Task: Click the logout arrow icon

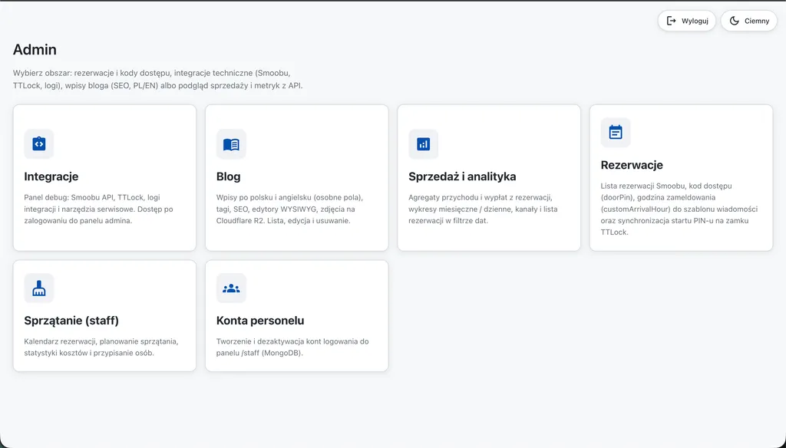Action: point(671,21)
